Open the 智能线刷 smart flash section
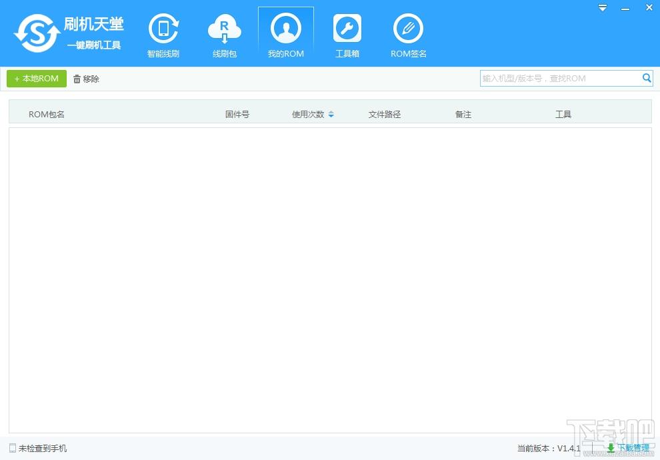The height and width of the screenshot is (460, 660). click(x=163, y=35)
